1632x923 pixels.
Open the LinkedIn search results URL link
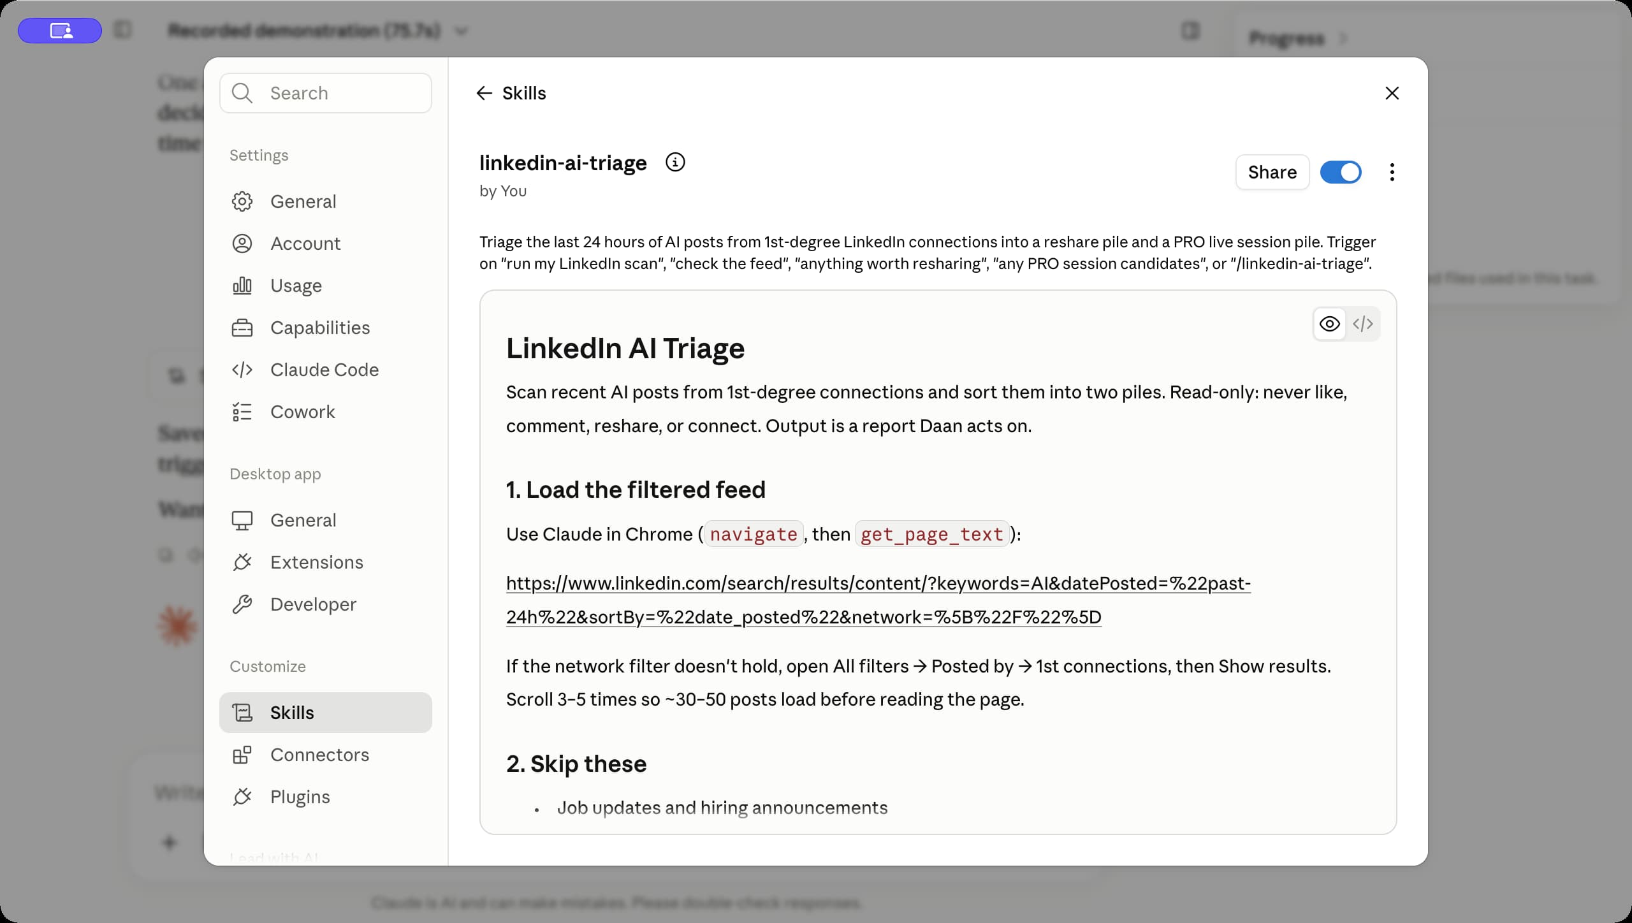pos(878,600)
